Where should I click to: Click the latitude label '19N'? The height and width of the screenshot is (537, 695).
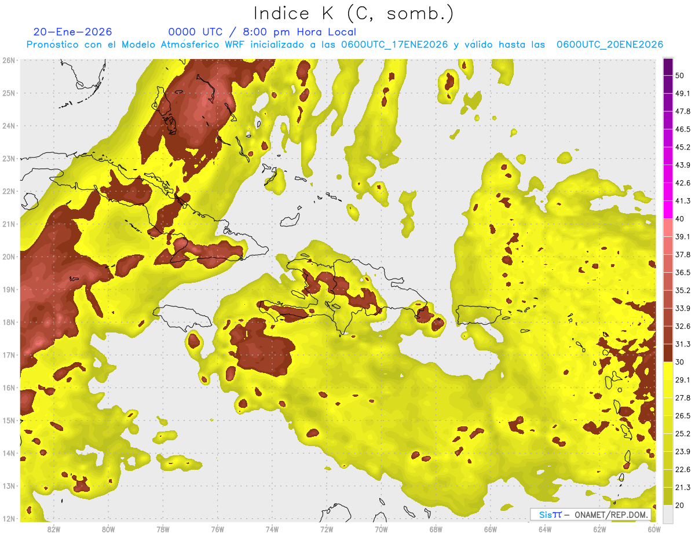tap(9, 290)
